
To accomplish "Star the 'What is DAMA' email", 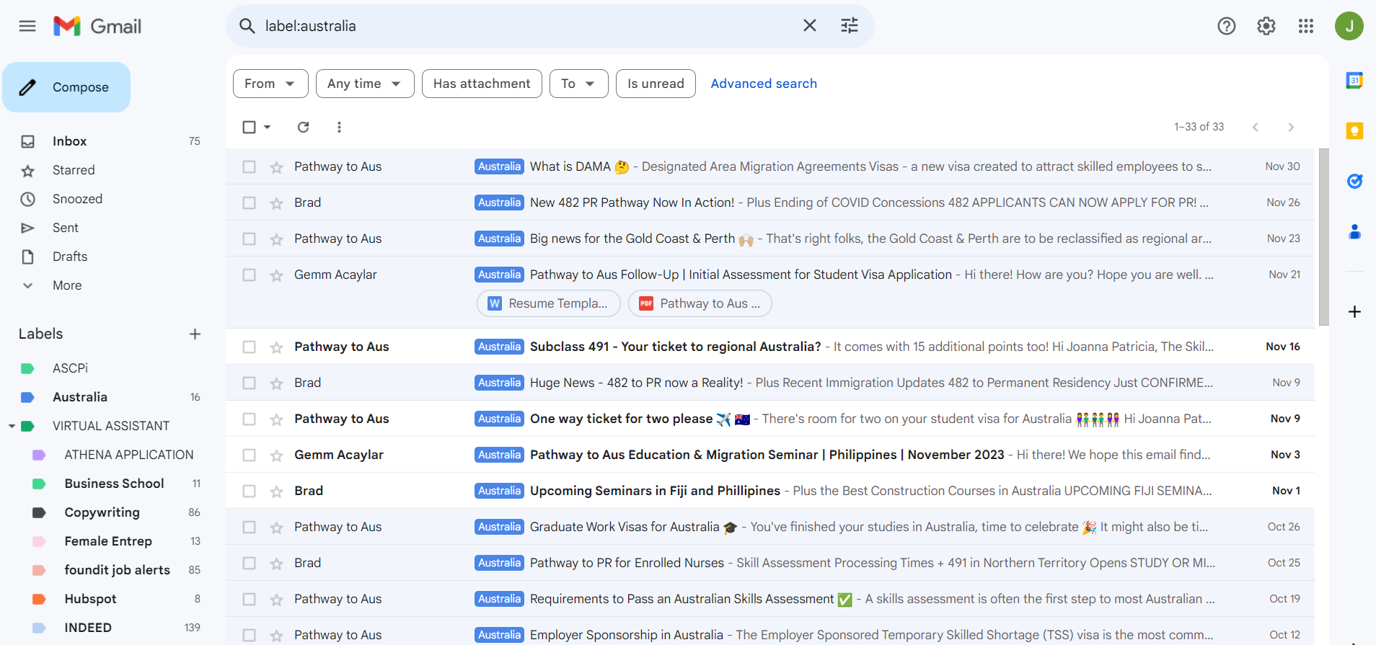I will [x=276, y=167].
